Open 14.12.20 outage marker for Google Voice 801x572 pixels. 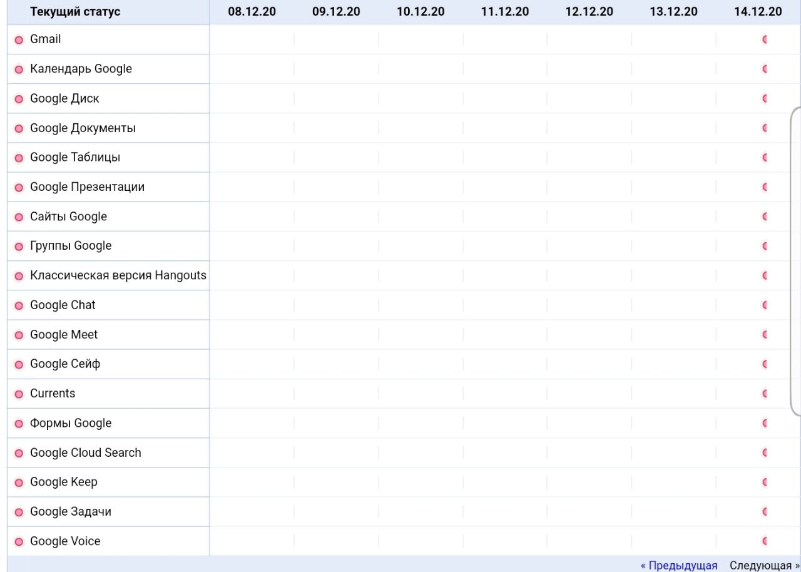[x=765, y=541]
